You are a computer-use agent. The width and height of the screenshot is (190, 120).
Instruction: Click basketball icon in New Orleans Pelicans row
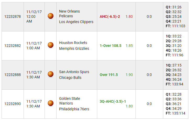[51, 16]
